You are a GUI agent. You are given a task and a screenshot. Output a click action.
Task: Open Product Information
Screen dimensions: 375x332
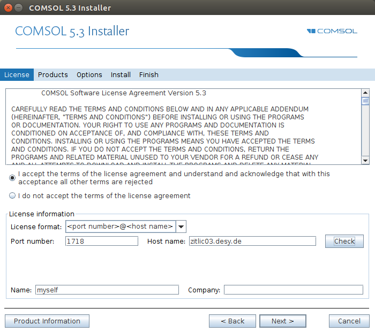(47, 321)
